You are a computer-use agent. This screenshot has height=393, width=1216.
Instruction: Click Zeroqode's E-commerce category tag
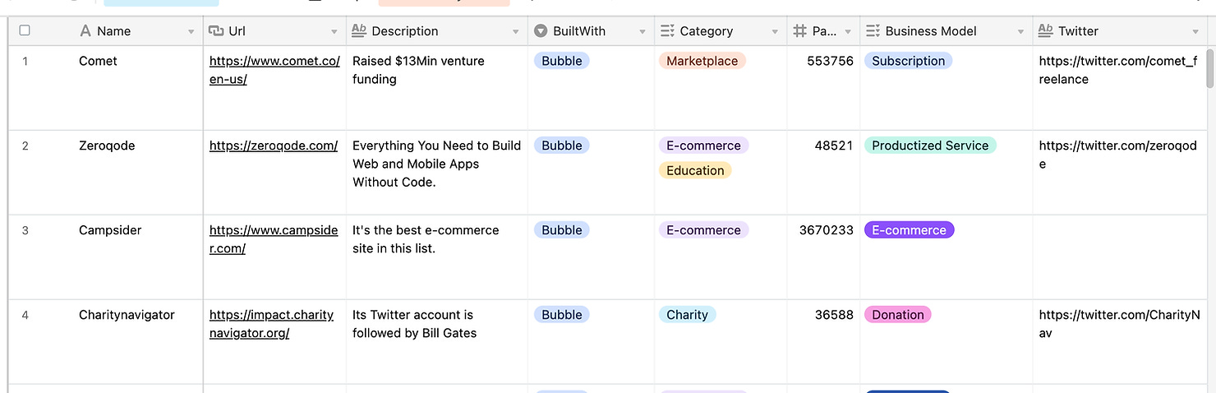703,146
